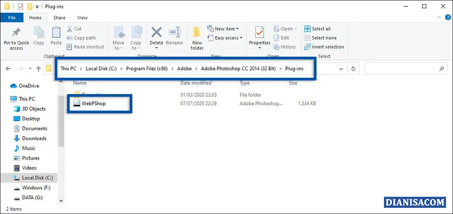Open the Easy access dropdown
Image resolution: width=453 pixels, height=214 pixels.
click(x=225, y=38)
